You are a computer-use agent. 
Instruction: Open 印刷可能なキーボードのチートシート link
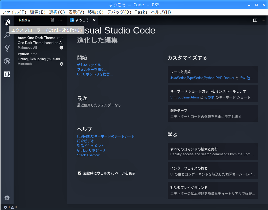(x=106, y=136)
